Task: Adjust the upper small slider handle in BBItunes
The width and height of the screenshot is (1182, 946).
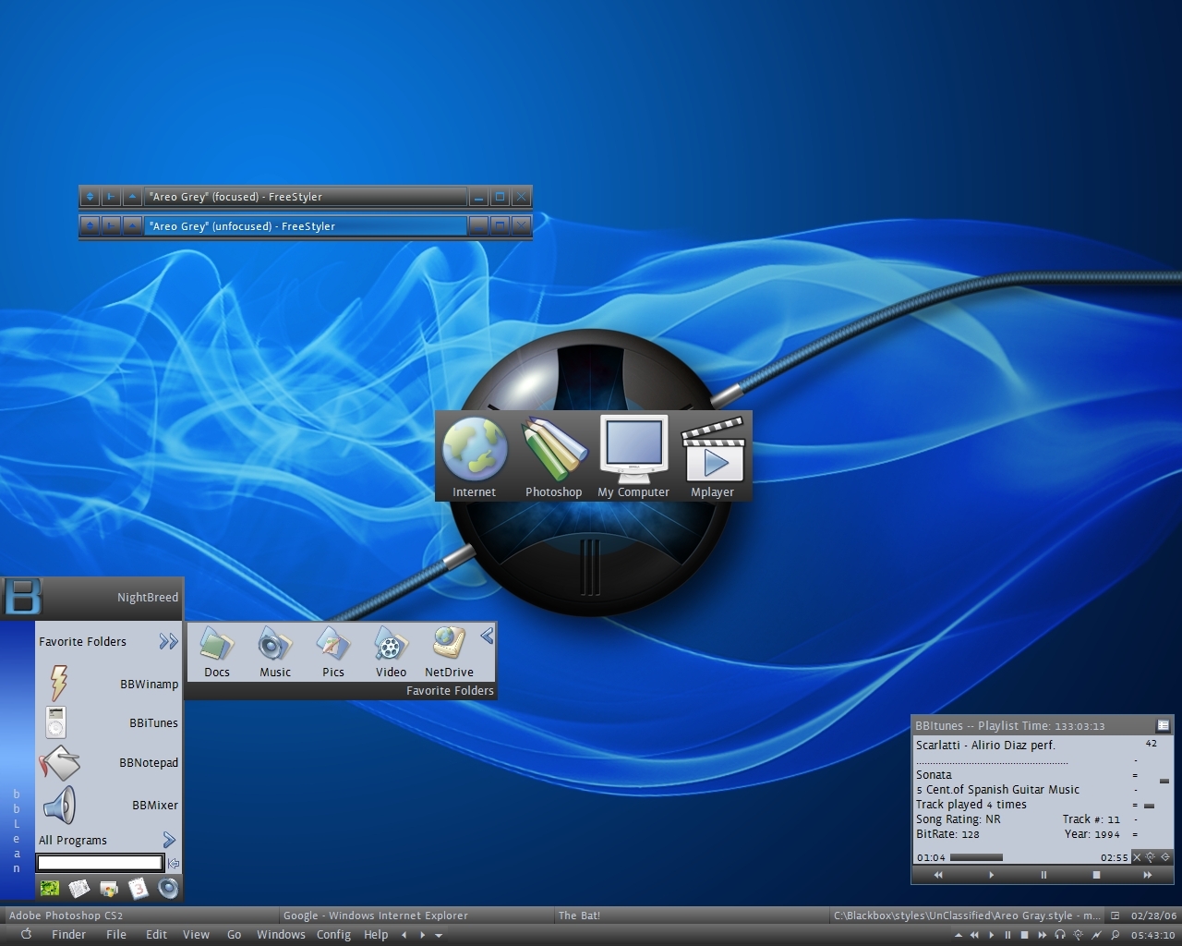Action: tap(1164, 782)
